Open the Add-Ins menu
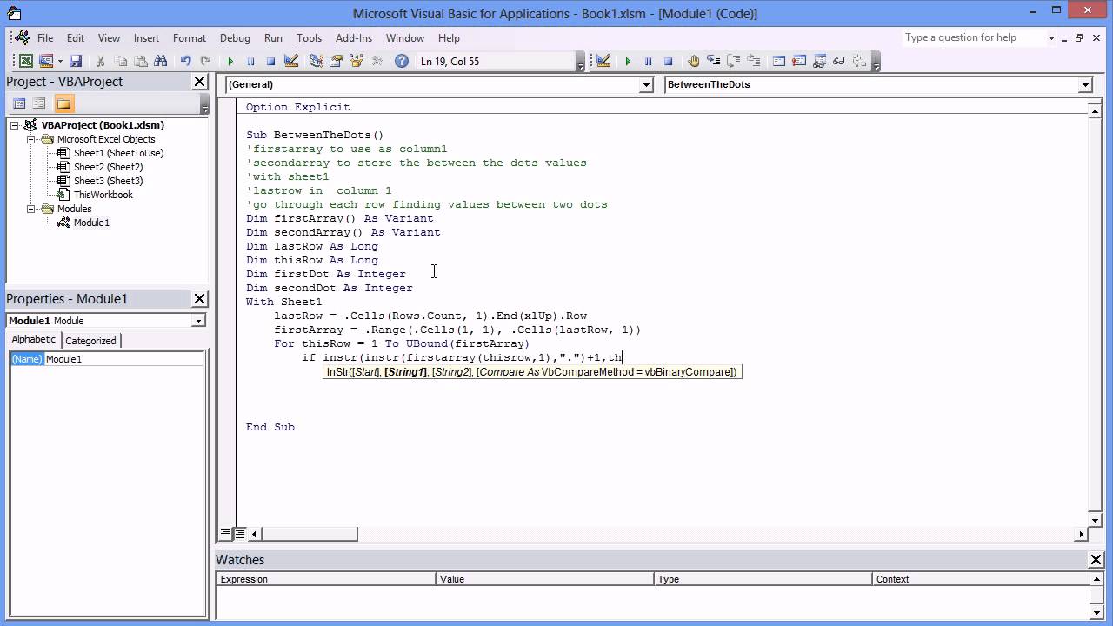1113x626 pixels. click(x=354, y=38)
